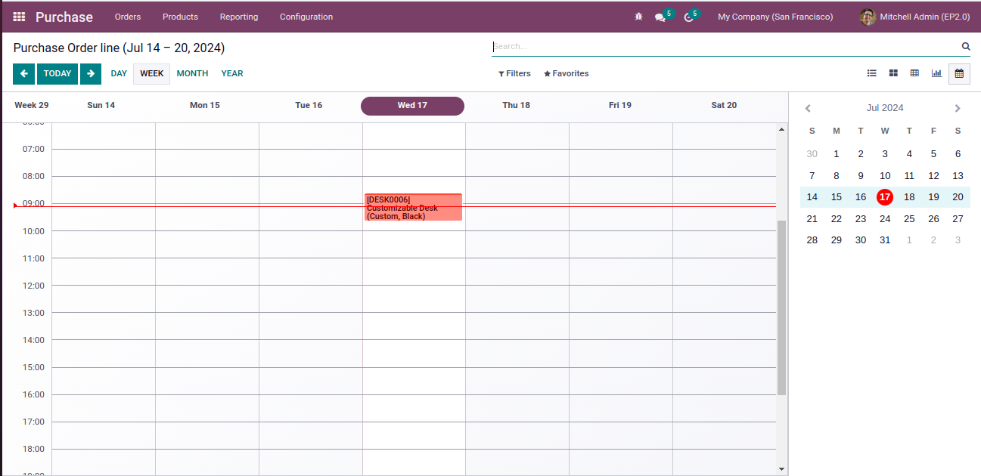Image resolution: width=981 pixels, height=476 pixels.
Task: Click the Week 29 label
Action: point(32,106)
